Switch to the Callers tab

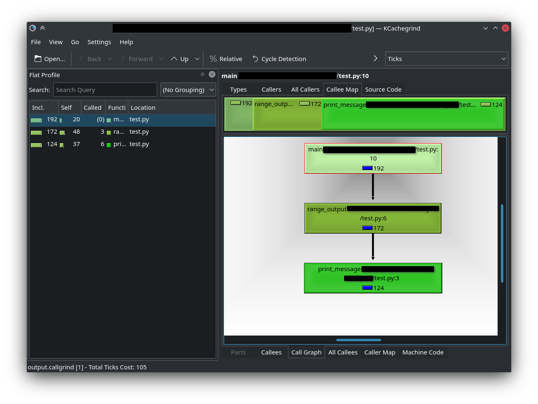point(271,90)
